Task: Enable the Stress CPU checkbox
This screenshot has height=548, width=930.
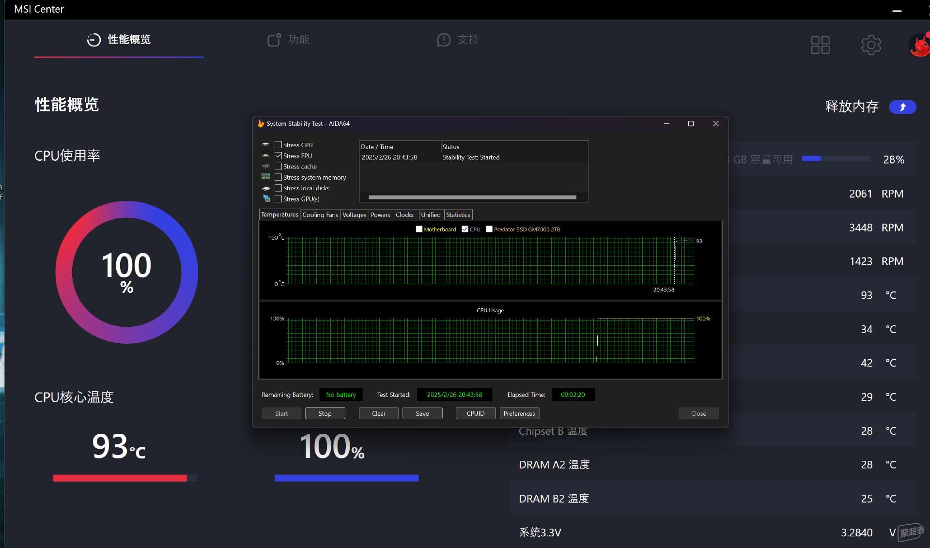Action: point(278,145)
